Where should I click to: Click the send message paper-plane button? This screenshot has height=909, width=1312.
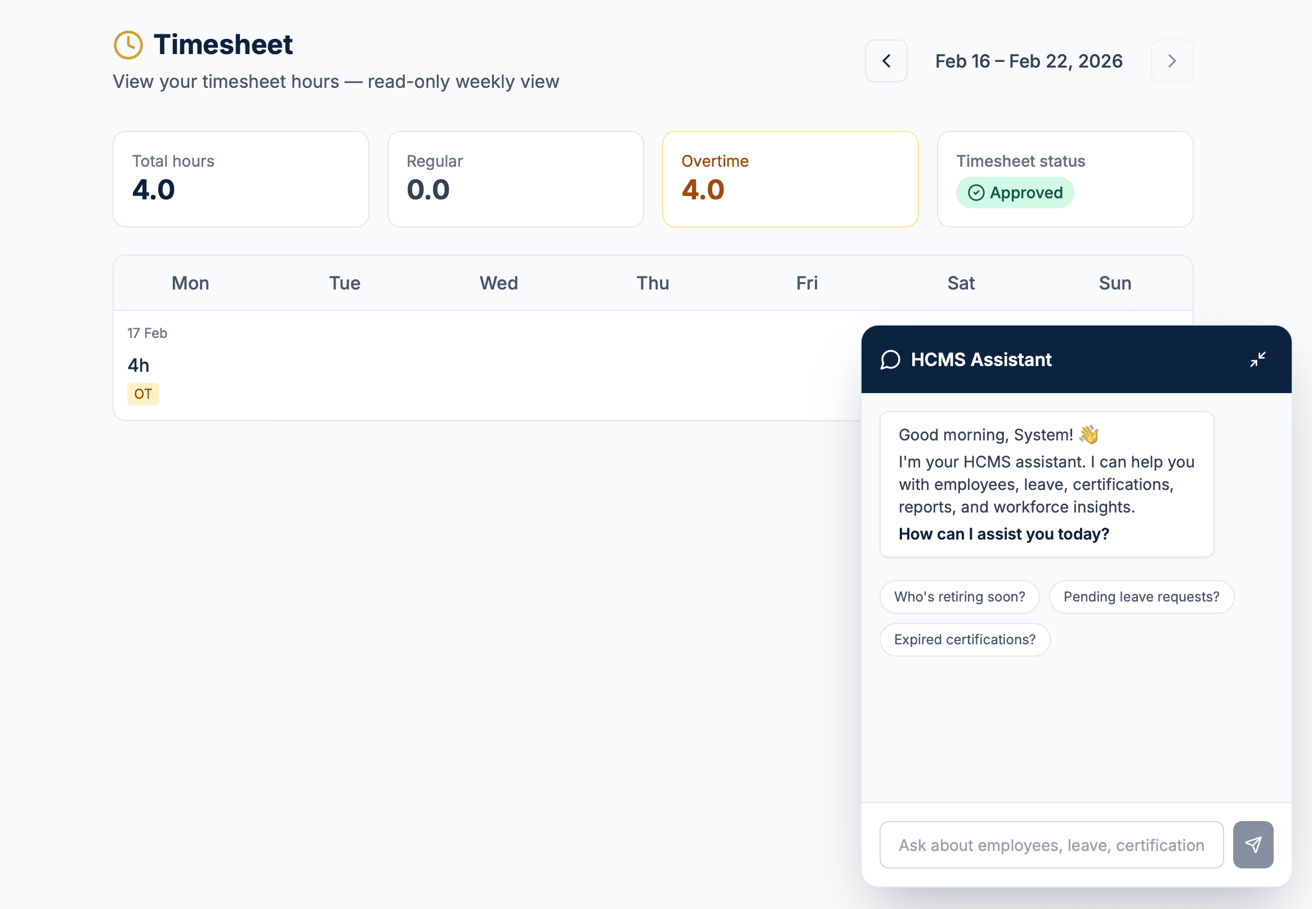coord(1253,845)
